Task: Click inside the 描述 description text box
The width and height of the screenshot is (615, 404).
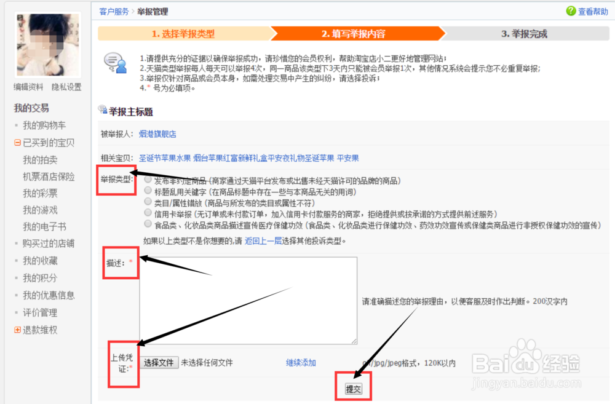Action: click(248, 299)
